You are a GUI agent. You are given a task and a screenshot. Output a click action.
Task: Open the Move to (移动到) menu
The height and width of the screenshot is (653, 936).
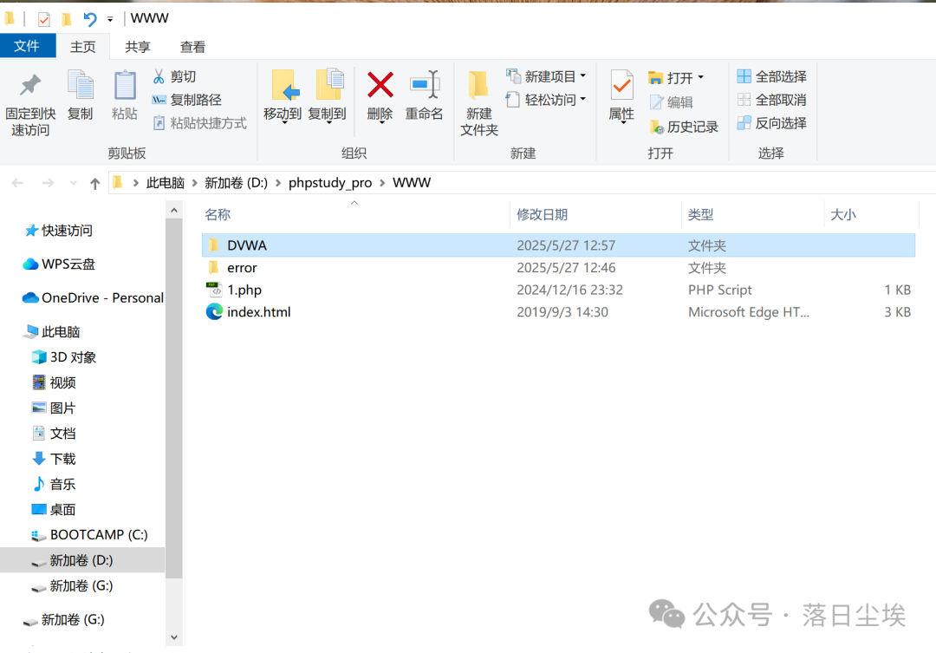[x=283, y=95]
